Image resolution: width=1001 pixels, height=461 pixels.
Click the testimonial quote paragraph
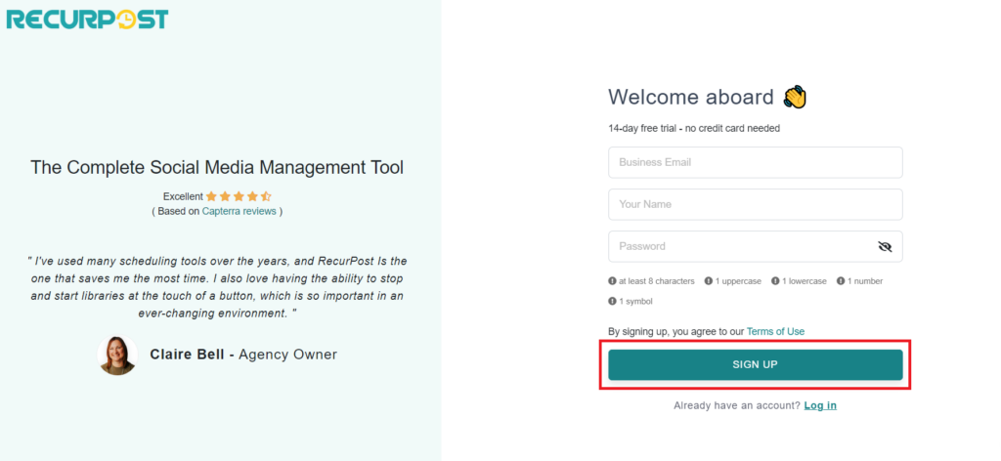pos(217,287)
